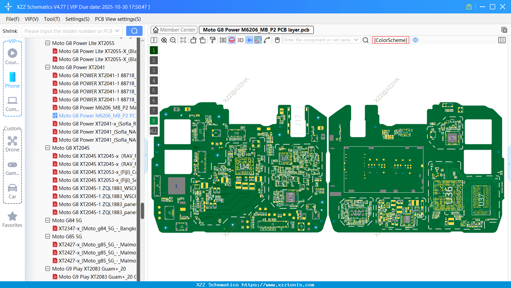Open the Tool(T) menu

pos(52,19)
